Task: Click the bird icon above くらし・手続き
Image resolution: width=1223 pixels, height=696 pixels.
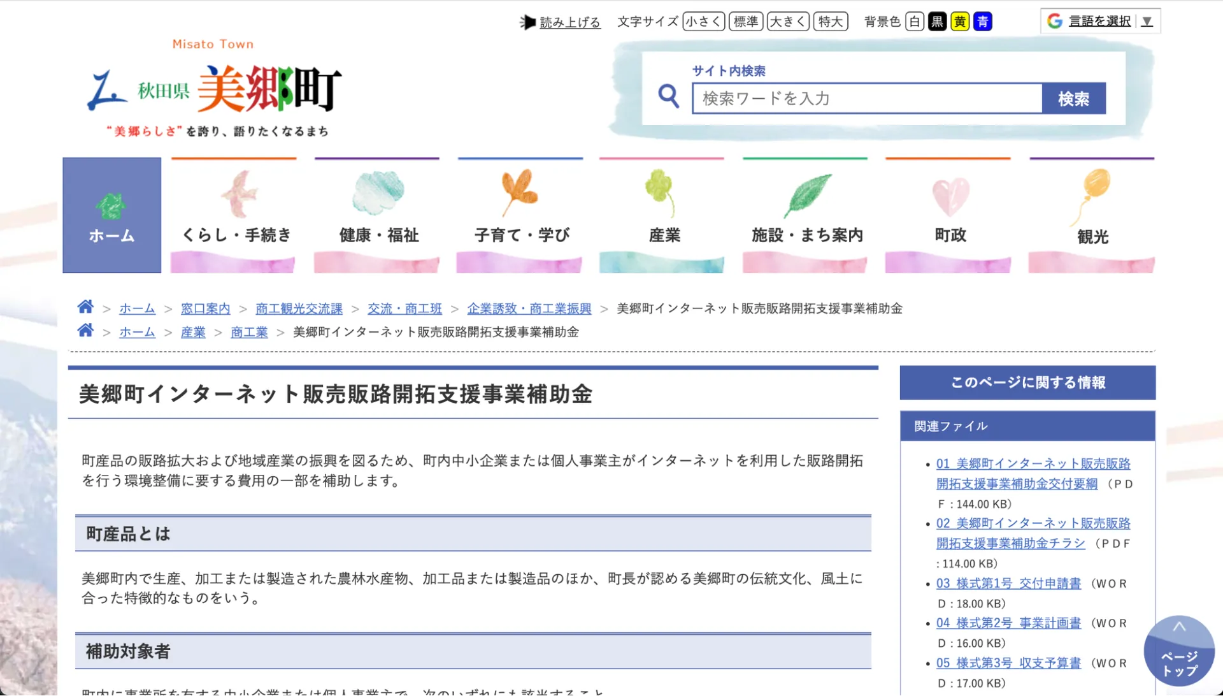Action: [x=239, y=193]
